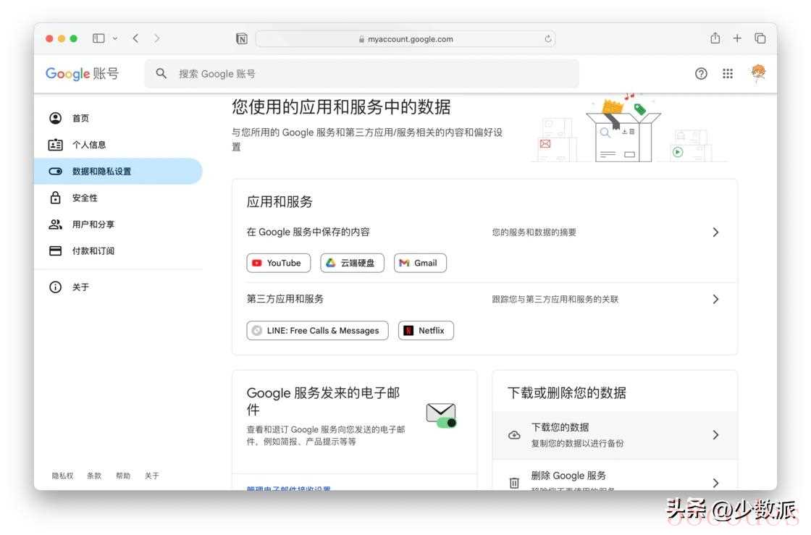Image resolution: width=811 pixels, height=535 pixels.
Task: Click the Google 服务发来的电子邮件 heading
Action: click(323, 401)
